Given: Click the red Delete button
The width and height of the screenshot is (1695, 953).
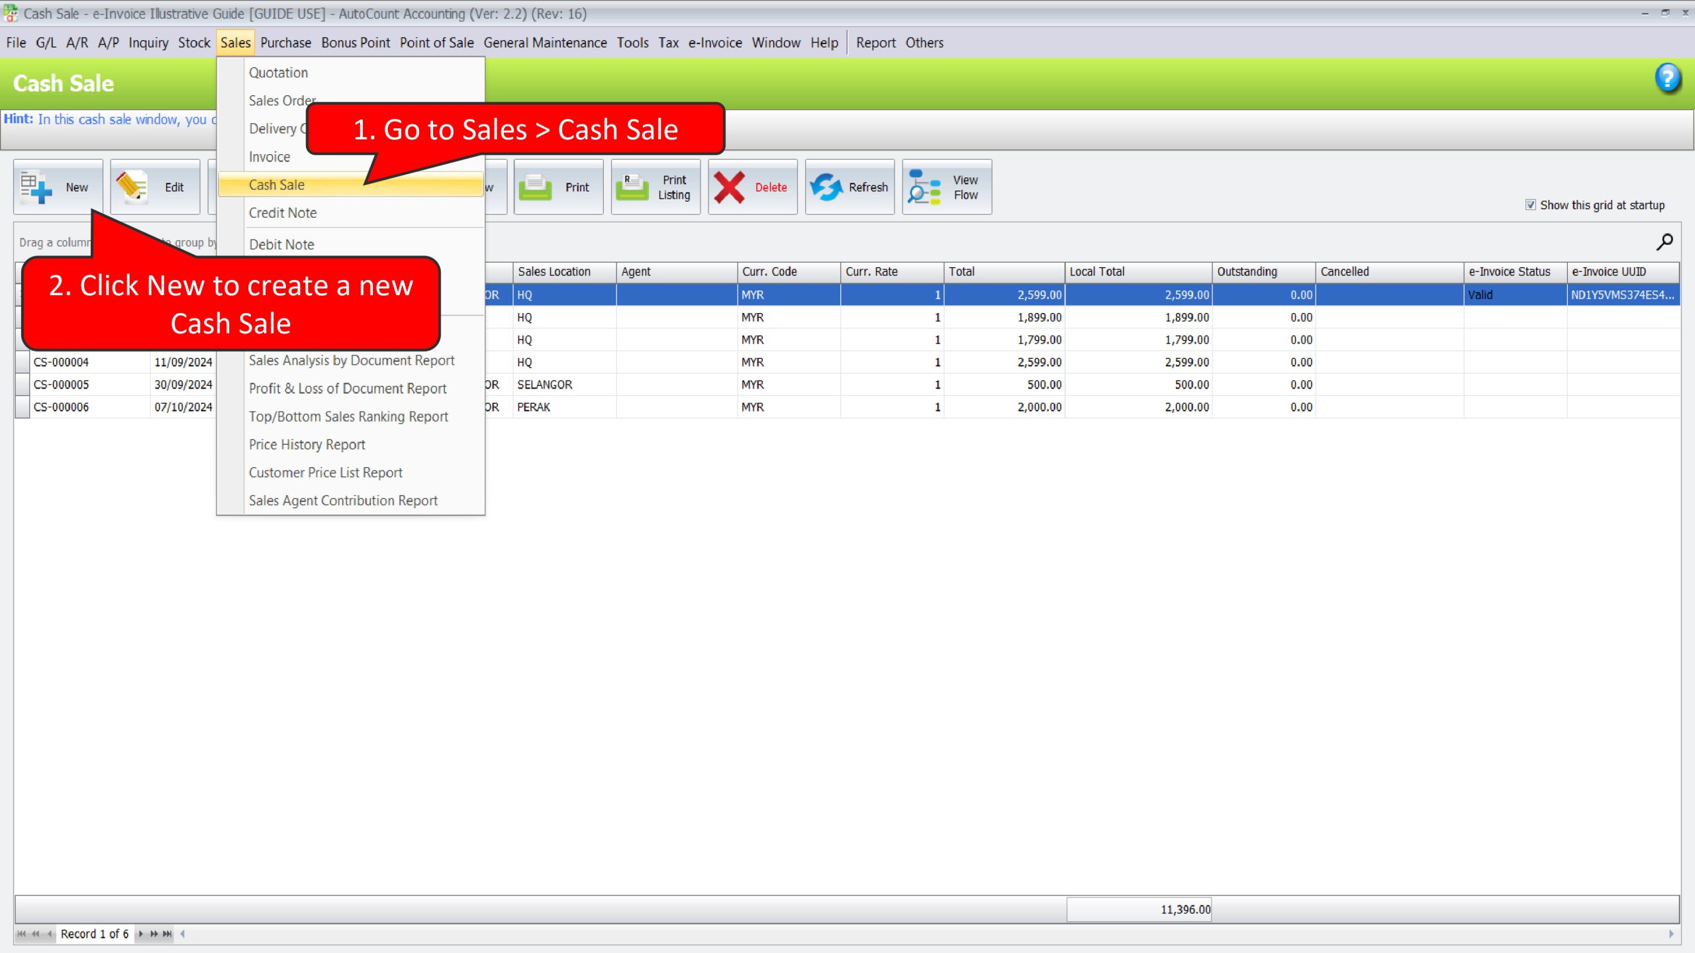Looking at the screenshot, I should tap(753, 187).
